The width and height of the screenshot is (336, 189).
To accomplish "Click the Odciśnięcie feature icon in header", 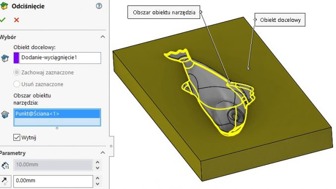I will coord(4,6).
